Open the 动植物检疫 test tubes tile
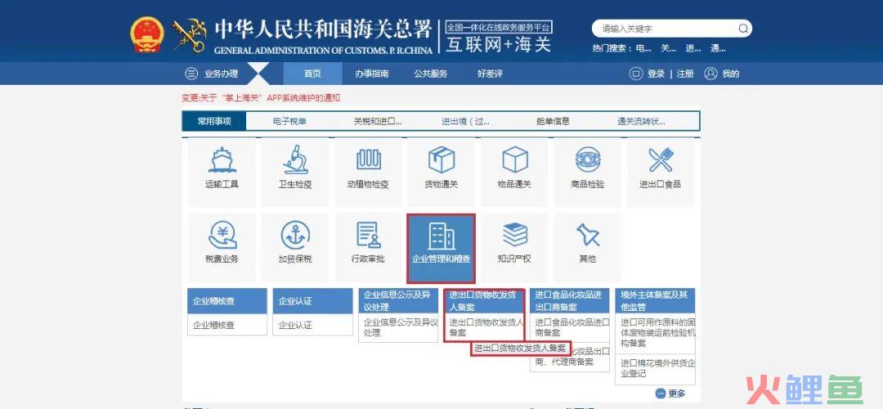This screenshot has height=409, width=883. point(368,173)
